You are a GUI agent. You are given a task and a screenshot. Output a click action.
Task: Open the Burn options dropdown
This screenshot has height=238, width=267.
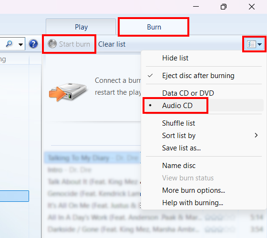[254, 44]
